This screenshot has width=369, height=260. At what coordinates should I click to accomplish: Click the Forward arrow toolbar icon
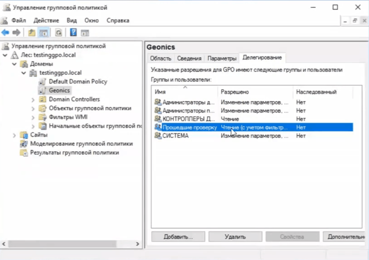(x=16, y=33)
